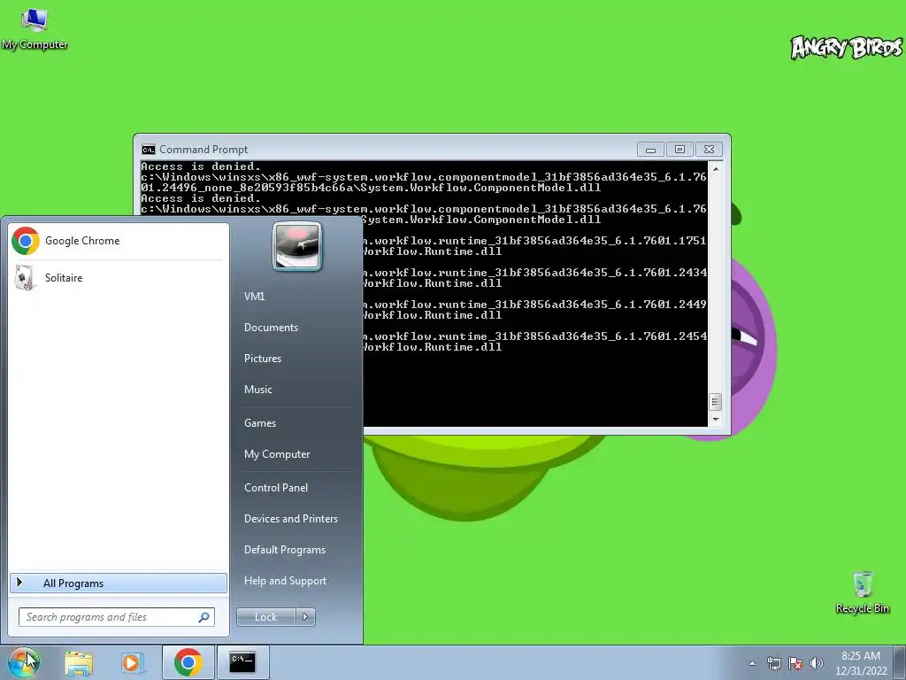Select the My Computer desktop icon
Screen dimensions: 906x680
click(35, 29)
